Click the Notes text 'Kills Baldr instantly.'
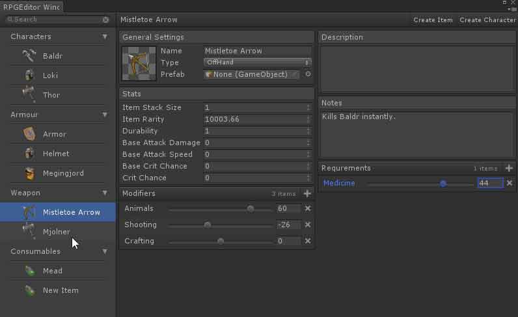 coord(359,117)
